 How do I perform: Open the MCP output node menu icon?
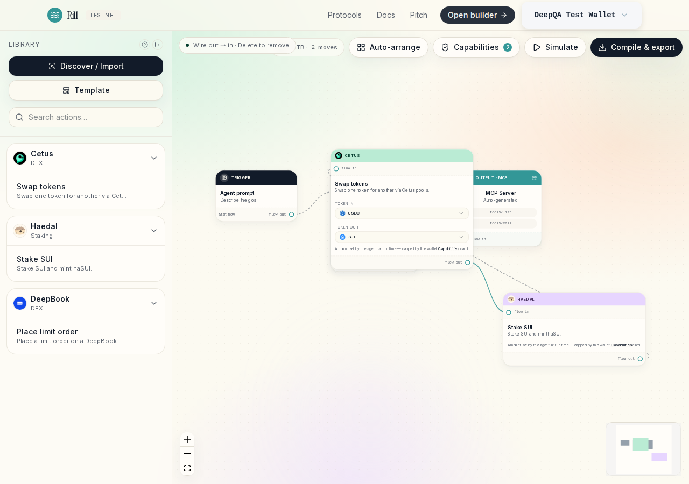(535, 178)
